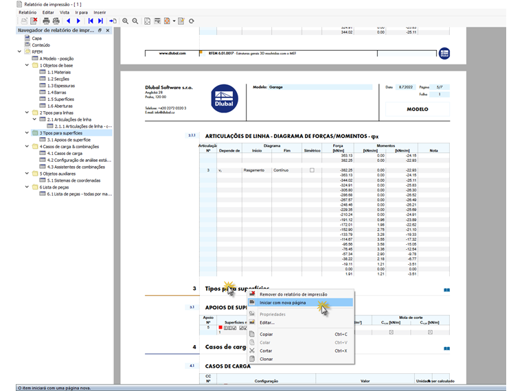Click the header settings toolbar icon

[157, 21]
